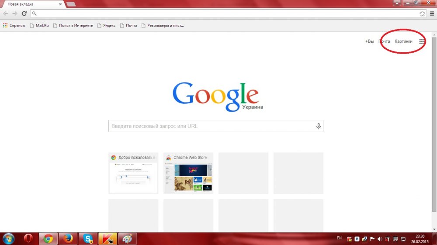The image size is (437, 245).
Task: Click the +Вы link
Action: click(x=369, y=41)
